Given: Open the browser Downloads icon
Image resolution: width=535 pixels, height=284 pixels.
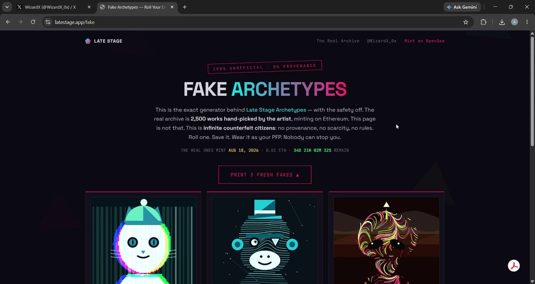Looking at the screenshot, I should click(502, 22).
